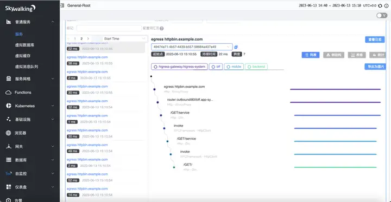This screenshot has height=202, width=391.
Task: Expand the 仪表盘 menu chevron
Action: point(53,187)
